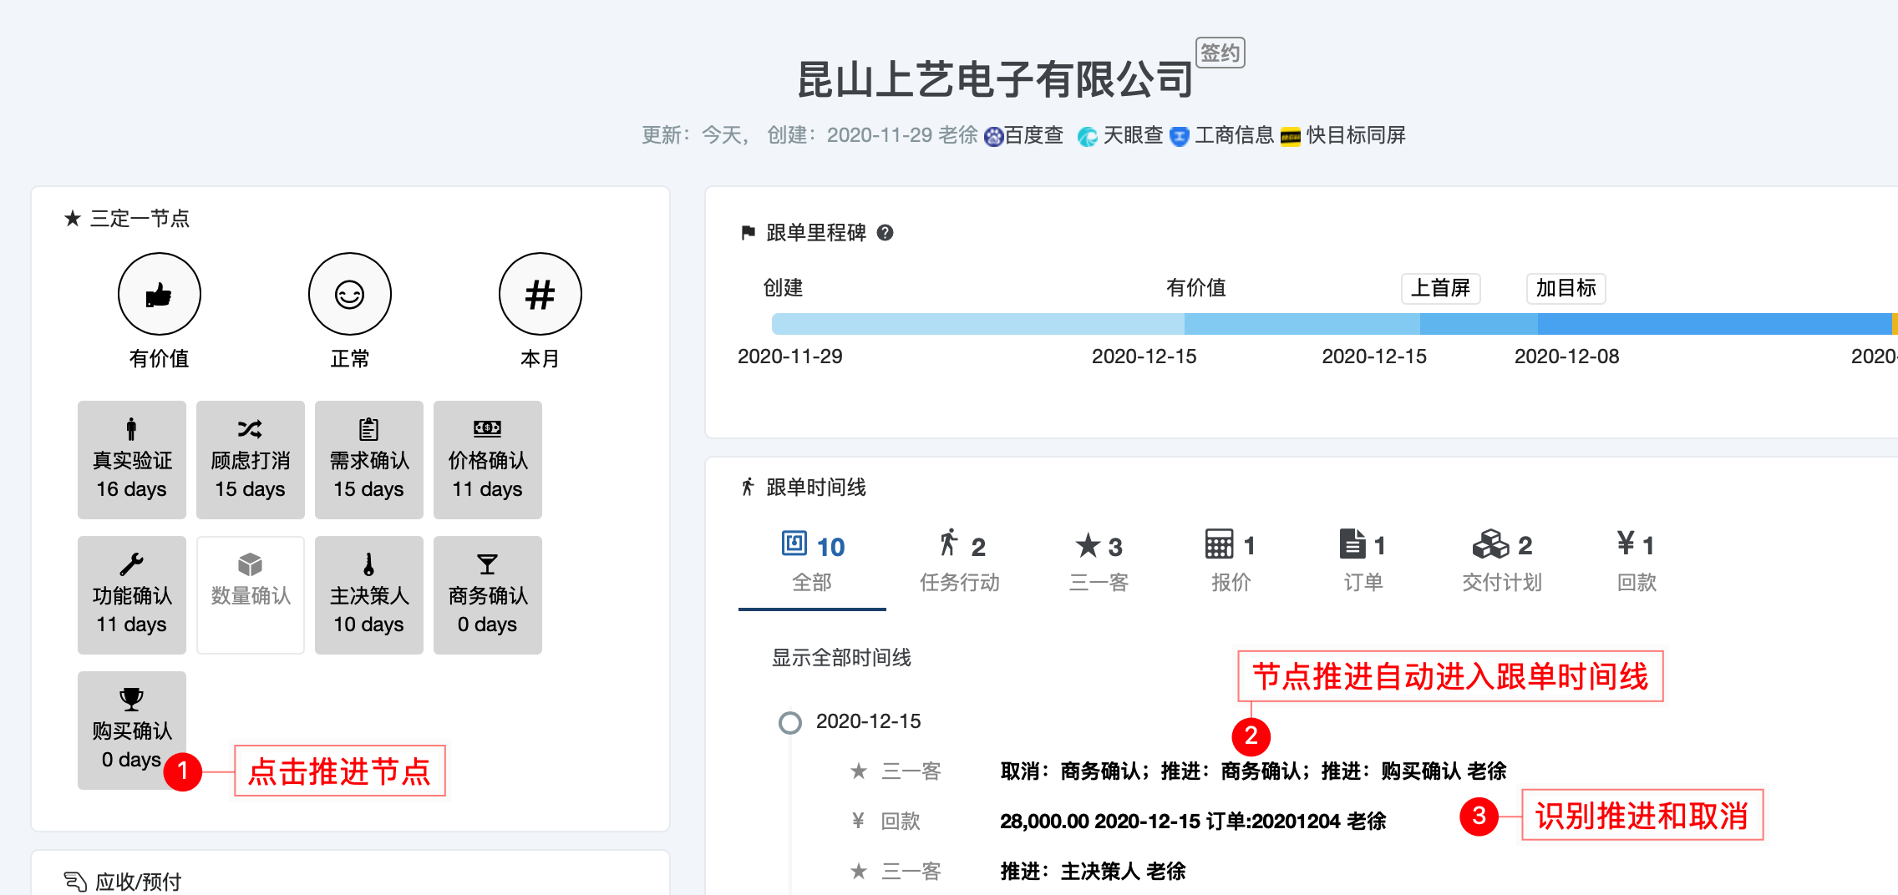Open the 天眼查 company lookup link
This screenshot has width=1898, height=895.
(x=1133, y=135)
